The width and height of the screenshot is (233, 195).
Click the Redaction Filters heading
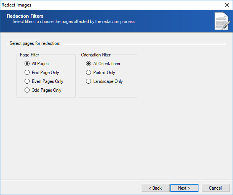25,16
